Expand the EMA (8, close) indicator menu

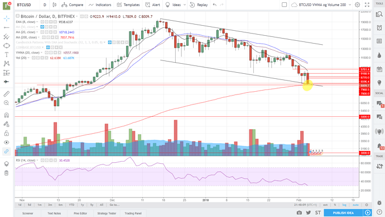tap(37, 22)
